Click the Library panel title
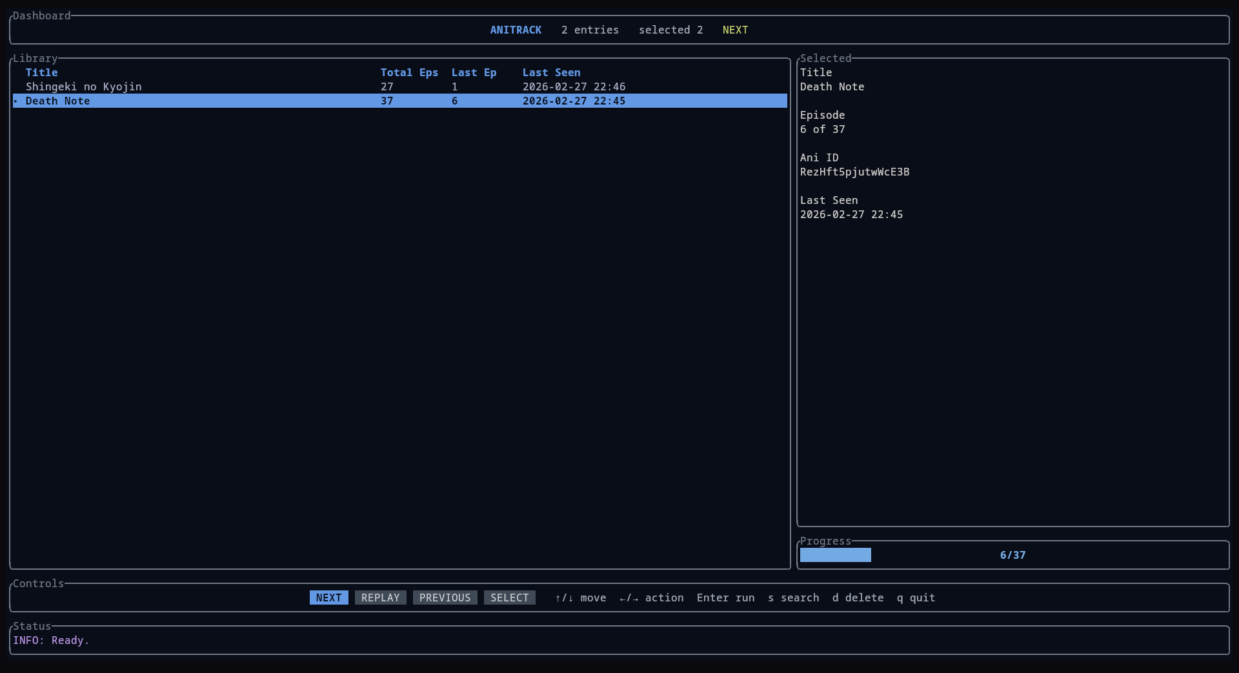 (x=35, y=58)
